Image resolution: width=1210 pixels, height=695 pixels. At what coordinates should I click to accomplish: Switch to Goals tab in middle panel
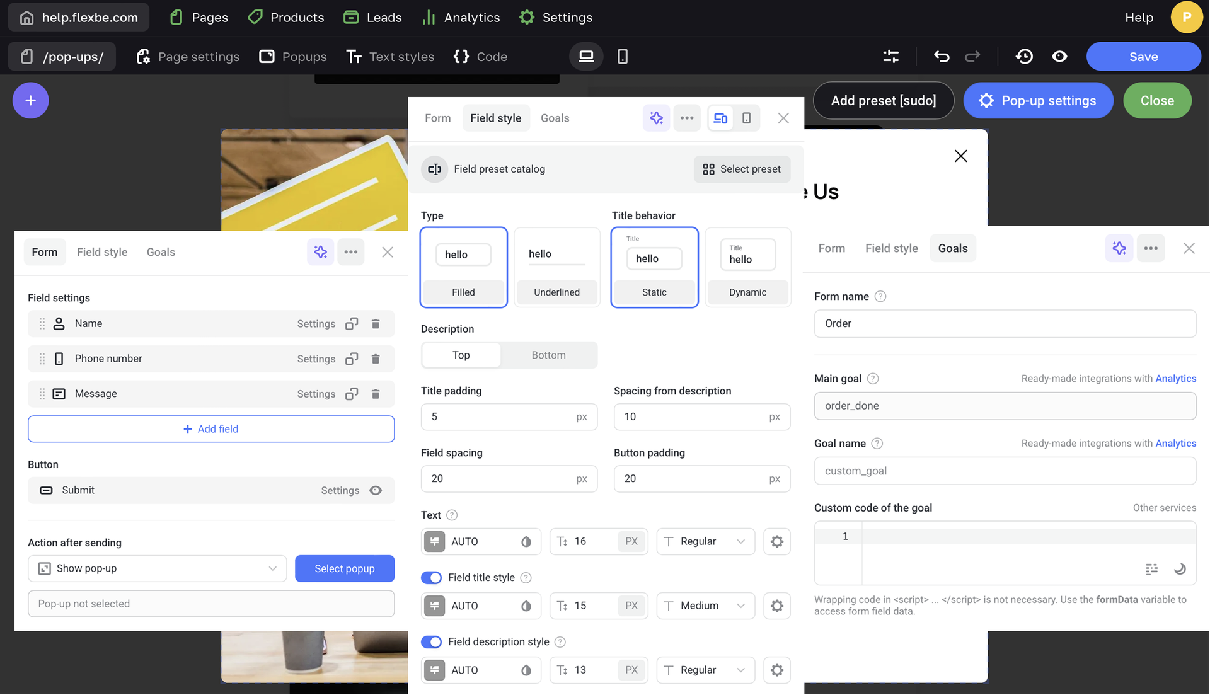[x=555, y=118]
